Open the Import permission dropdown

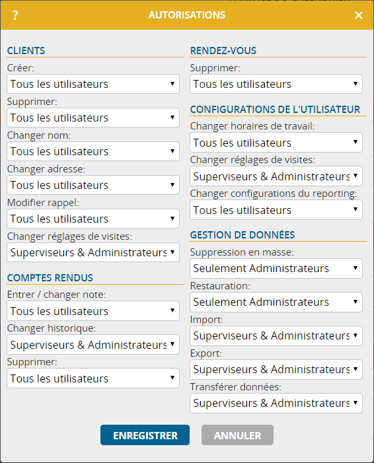click(276, 336)
